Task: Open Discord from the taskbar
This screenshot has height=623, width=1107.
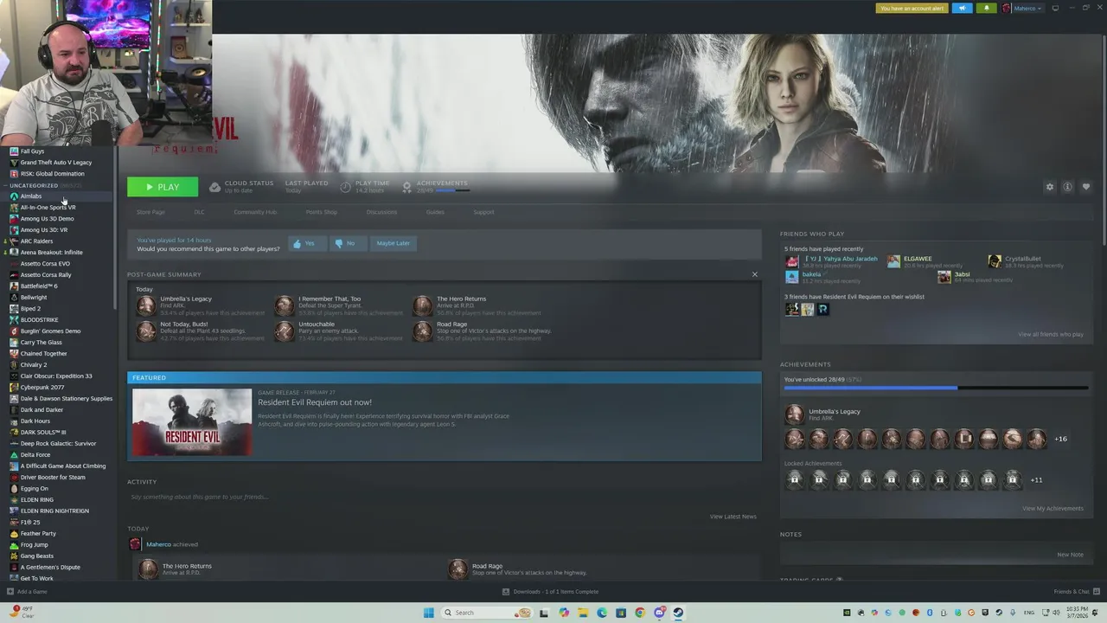Action: (x=659, y=613)
